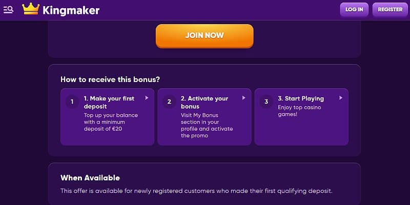Click the REGISTER button
Screen dimensions: 410x205
pyautogui.click(x=390, y=10)
